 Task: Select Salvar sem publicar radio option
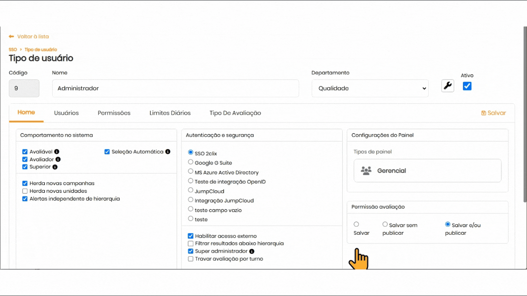(x=385, y=224)
